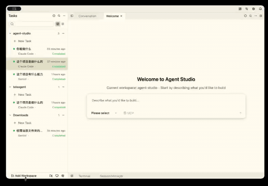Viewport: 268px width, 186px height.
Task: Click the info icon in Tasks header
Action: coord(54,16)
